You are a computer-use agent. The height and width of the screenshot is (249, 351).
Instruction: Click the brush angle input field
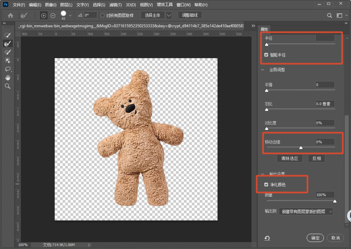pyautogui.click(x=90, y=15)
